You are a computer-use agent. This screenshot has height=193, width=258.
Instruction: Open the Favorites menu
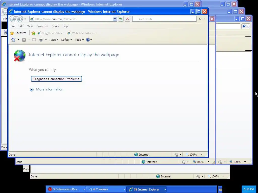[42, 26]
